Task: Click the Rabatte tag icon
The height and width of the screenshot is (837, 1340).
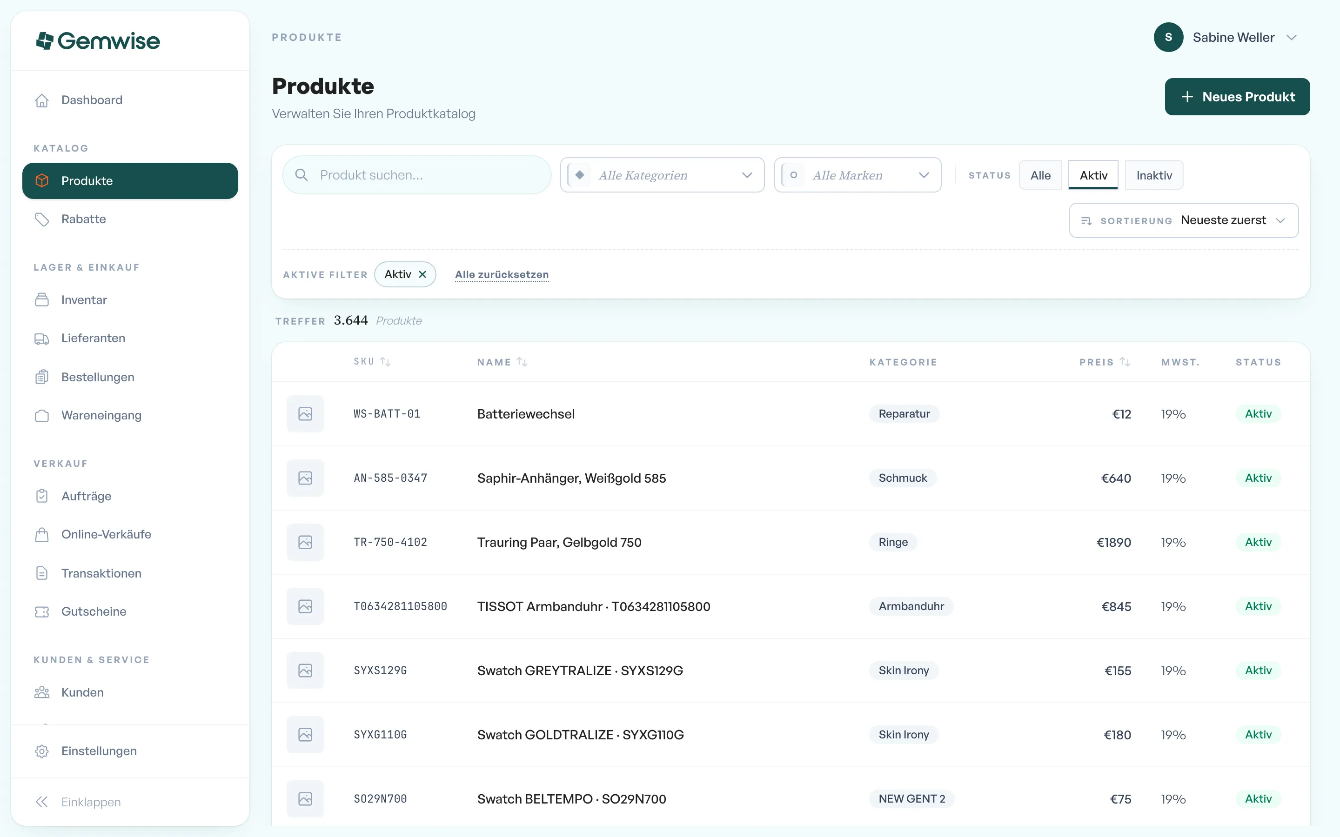Action: point(42,219)
